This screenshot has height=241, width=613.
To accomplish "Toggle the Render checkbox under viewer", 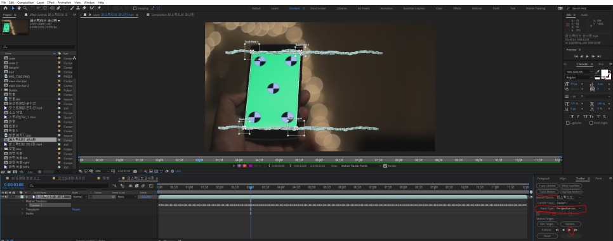I will click(385, 166).
